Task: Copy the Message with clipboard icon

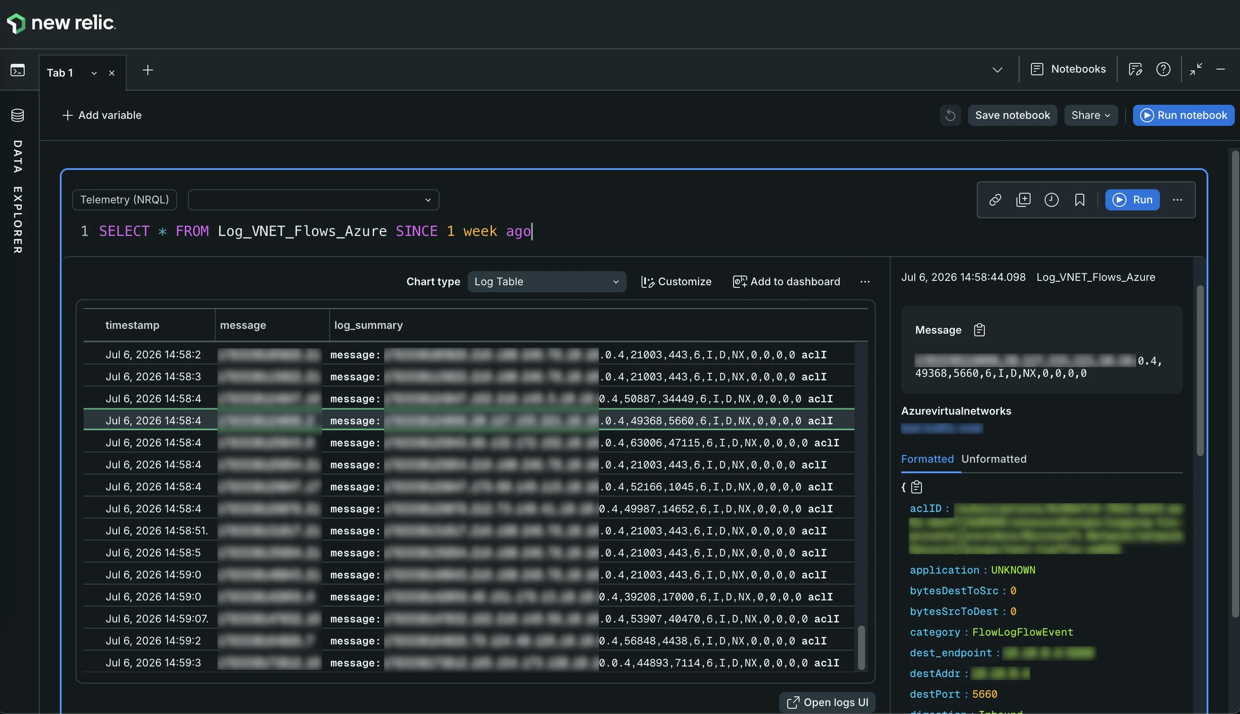Action: pos(979,330)
